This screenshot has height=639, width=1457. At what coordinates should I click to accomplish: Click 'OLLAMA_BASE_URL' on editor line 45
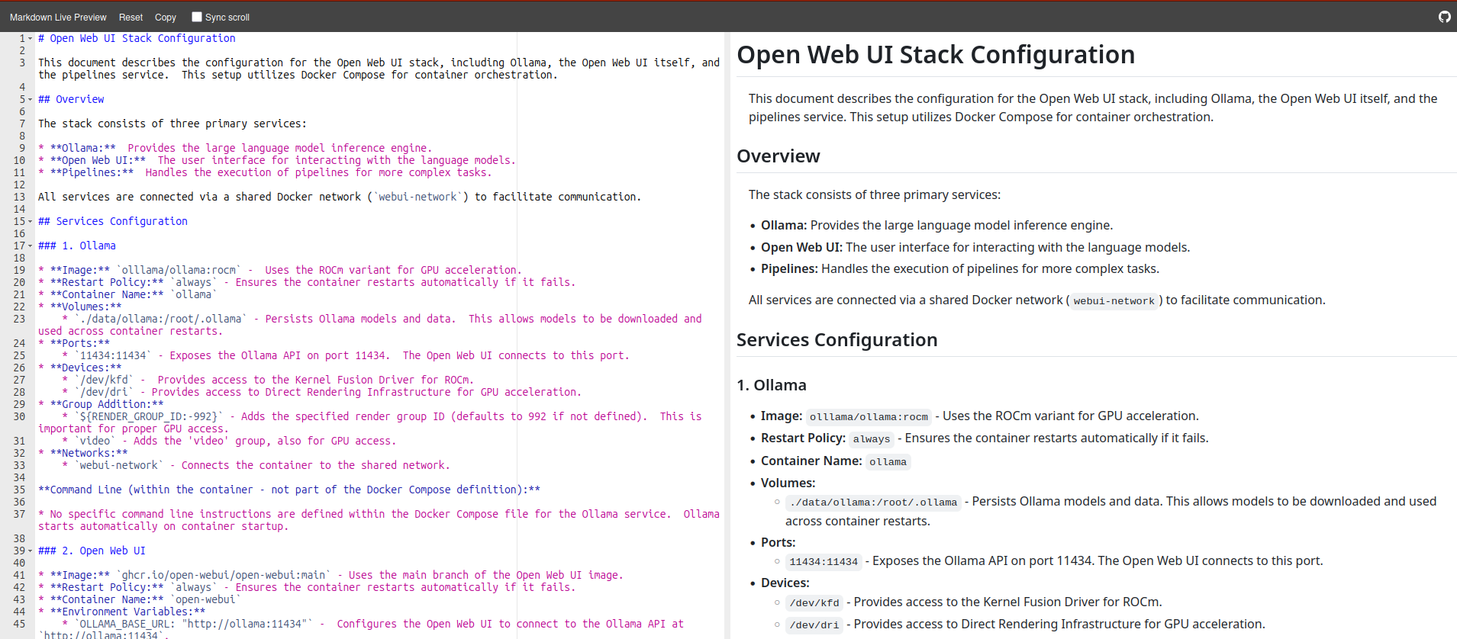(x=125, y=624)
